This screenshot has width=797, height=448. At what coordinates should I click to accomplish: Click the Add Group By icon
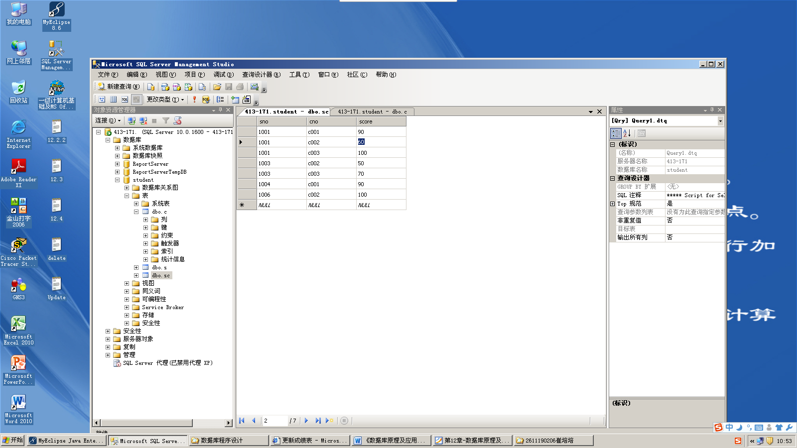220,100
